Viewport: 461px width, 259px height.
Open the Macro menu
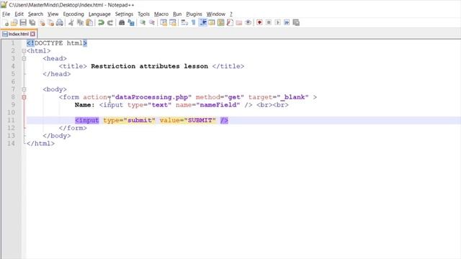(161, 14)
